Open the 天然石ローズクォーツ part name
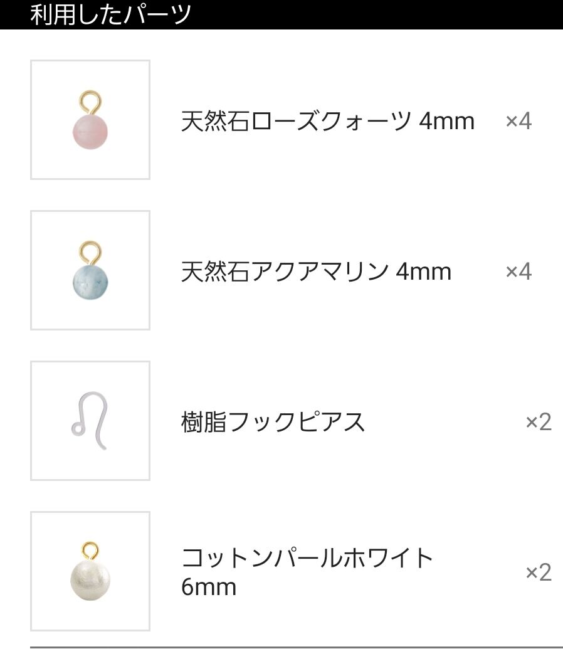 click(296, 121)
